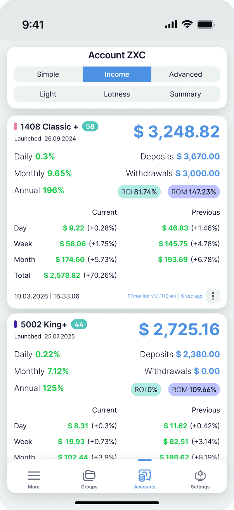This screenshot has width=234, height=510.
Task: Tap the battery status icon
Action: coord(206,25)
